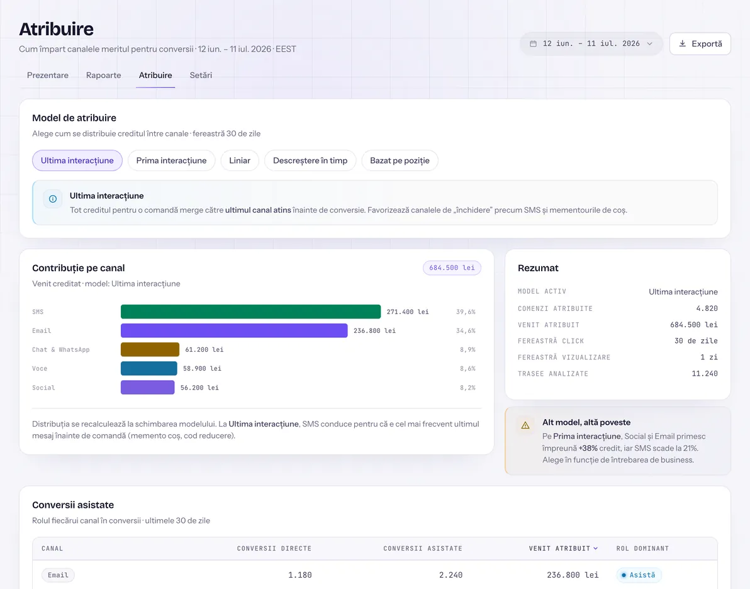Click the 8,2% Social share

pos(467,388)
